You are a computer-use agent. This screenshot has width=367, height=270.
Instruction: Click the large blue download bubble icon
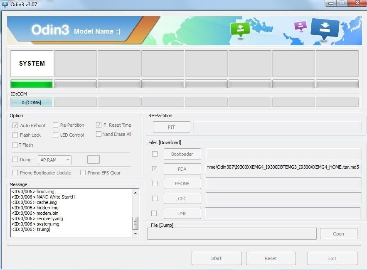pos(325,30)
